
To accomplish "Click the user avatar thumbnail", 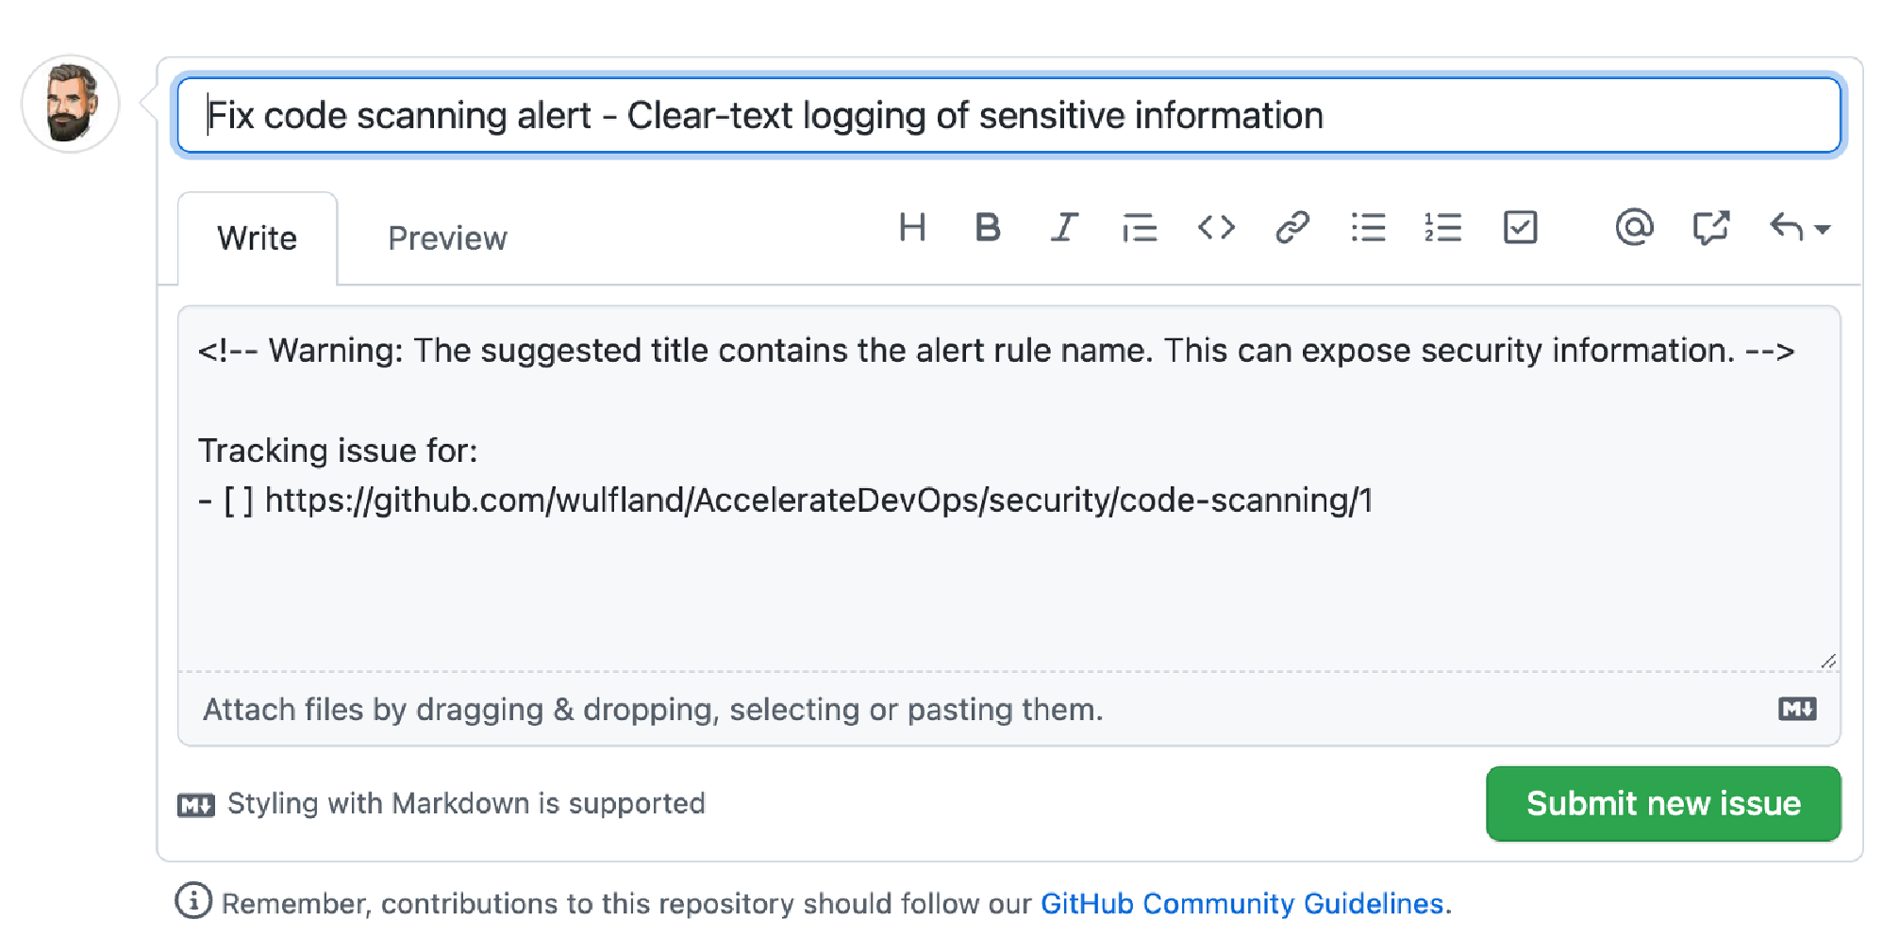I will pos(71,104).
